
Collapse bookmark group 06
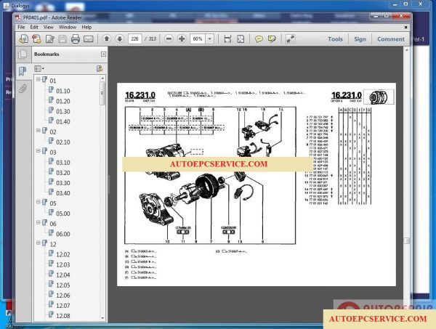coord(39,222)
